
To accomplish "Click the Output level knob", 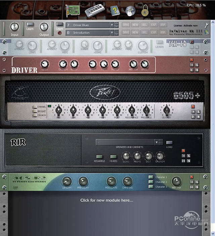I will (44, 27).
